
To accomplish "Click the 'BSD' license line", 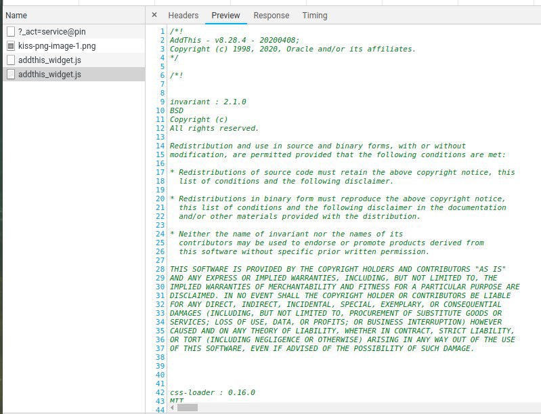I will tap(176, 110).
